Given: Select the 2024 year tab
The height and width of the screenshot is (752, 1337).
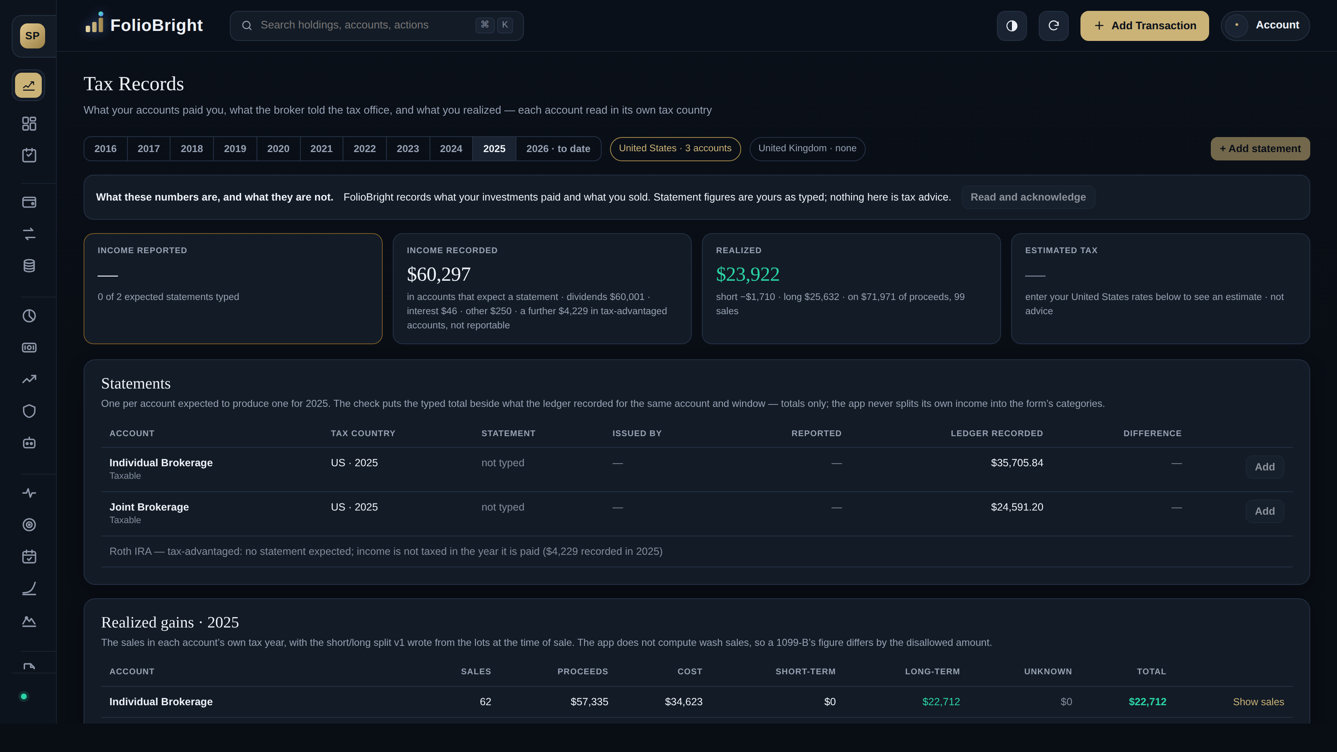Looking at the screenshot, I should click(451, 149).
